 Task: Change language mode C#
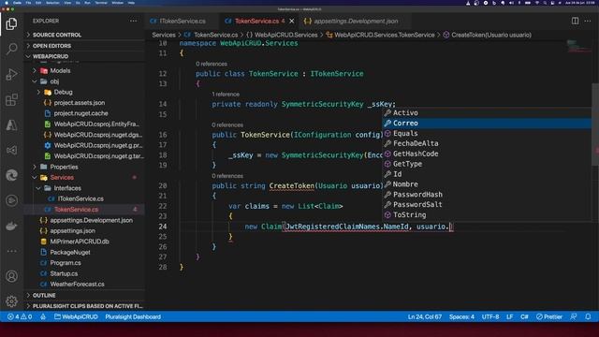(x=524, y=316)
